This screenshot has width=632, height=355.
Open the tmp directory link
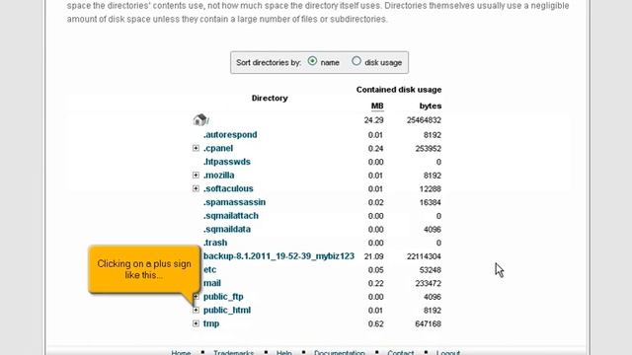point(211,323)
